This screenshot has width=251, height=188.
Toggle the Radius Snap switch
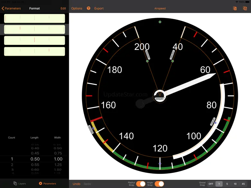click(141, 184)
